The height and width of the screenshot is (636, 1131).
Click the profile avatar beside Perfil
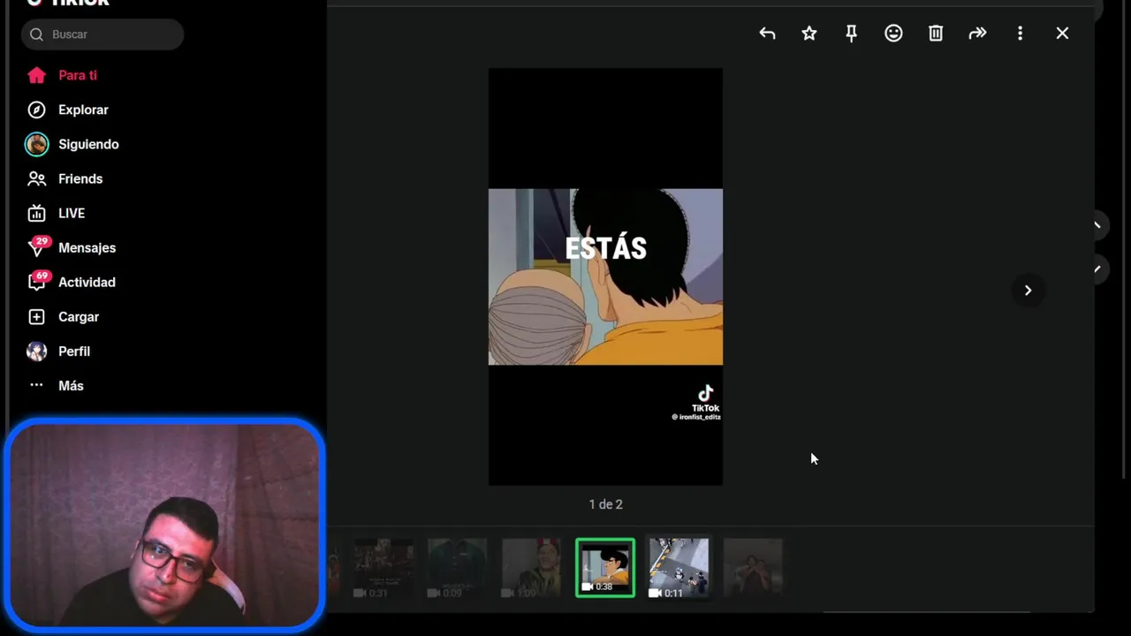pos(36,351)
